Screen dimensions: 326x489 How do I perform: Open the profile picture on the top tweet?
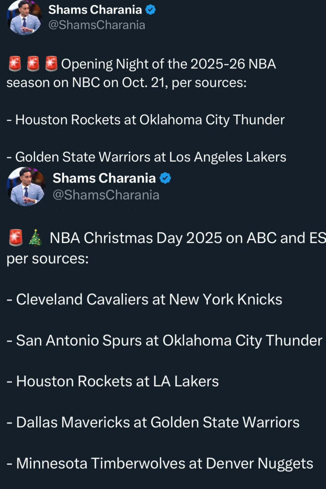point(24,17)
